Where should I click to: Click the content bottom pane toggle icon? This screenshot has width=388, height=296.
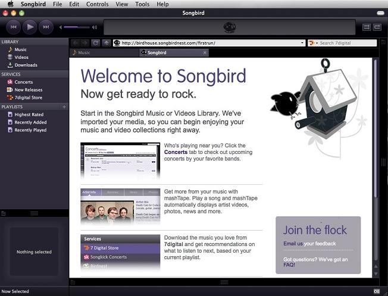[73, 282]
